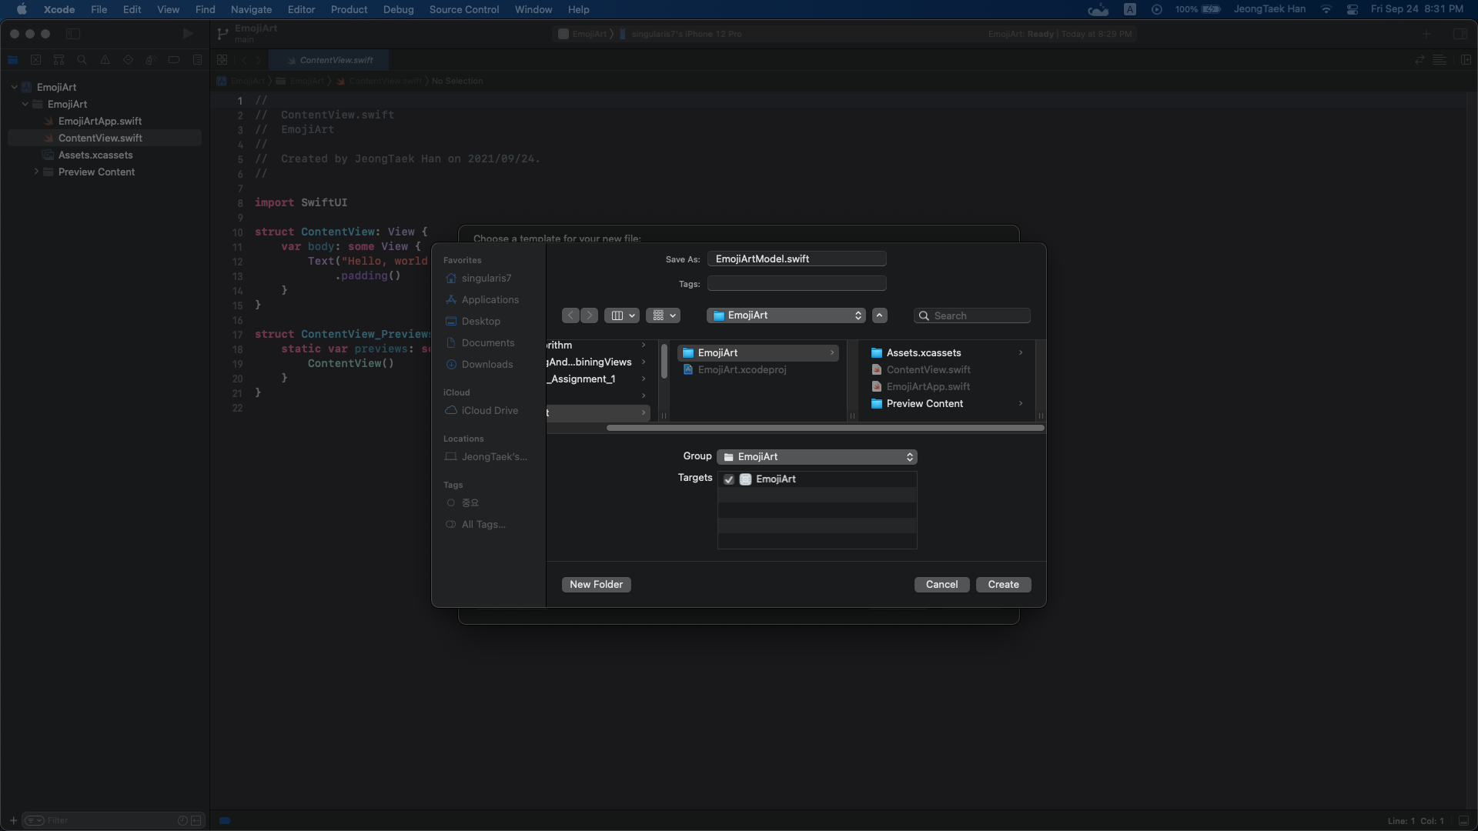Expand the Preview Content group in the navigator
1478x831 pixels.
[36, 172]
